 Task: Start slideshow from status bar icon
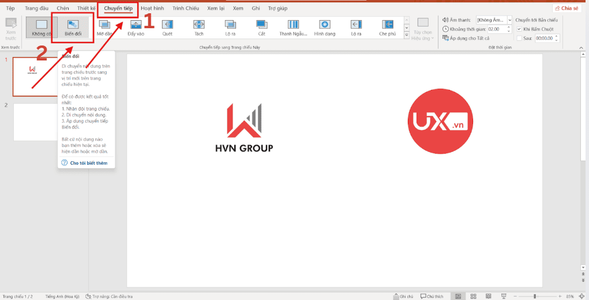502,296
